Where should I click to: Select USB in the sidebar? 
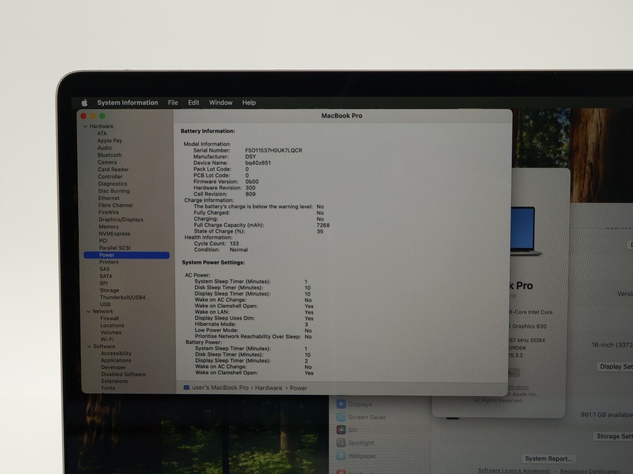pyautogui.click(x=105, y=305)
